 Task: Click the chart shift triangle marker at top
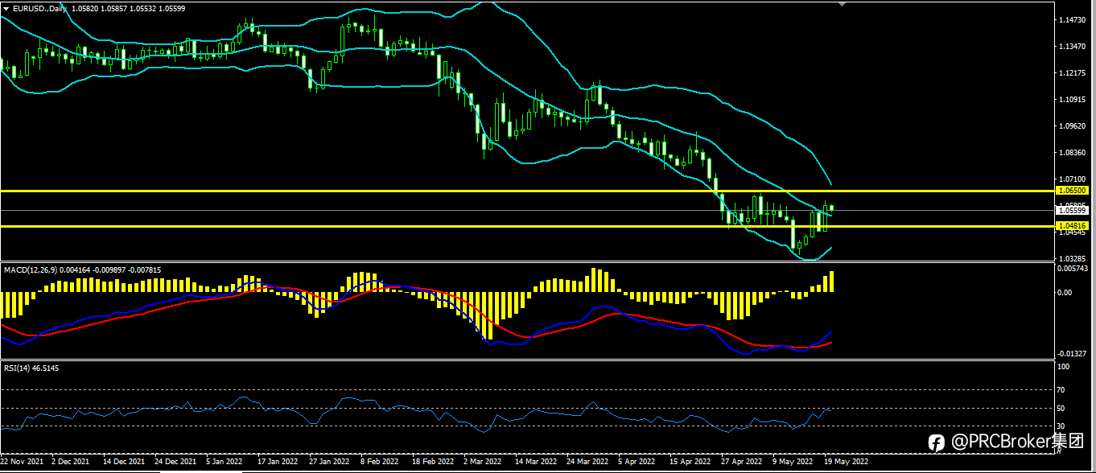point(843,3)
